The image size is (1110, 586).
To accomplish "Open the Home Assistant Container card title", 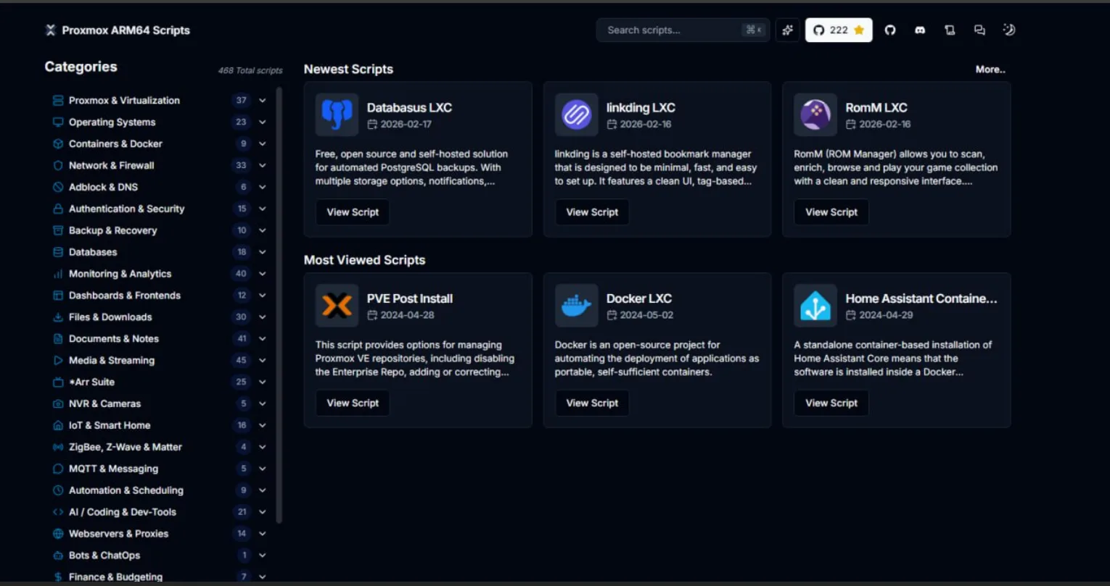I will pyautogui.click(x=921, y=298).
